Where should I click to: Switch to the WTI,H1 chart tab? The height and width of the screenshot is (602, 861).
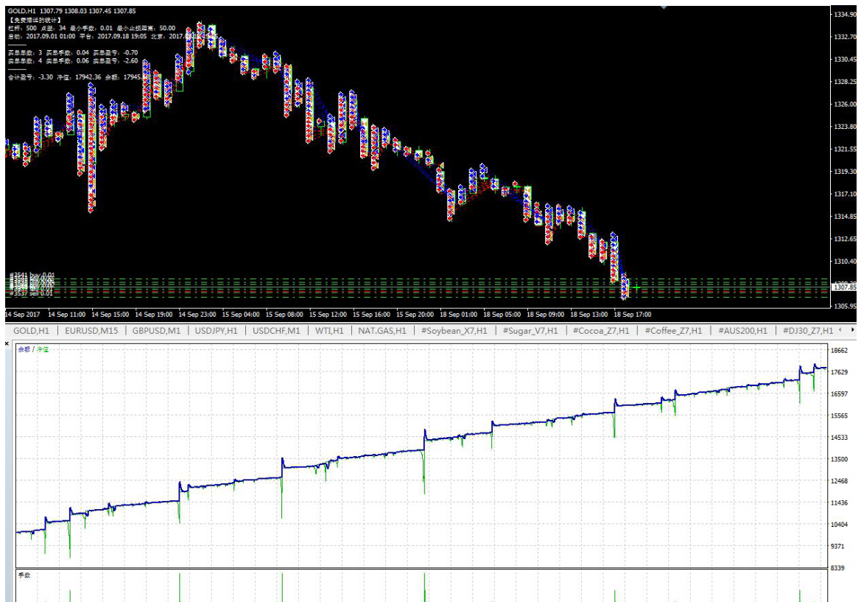click(x=329, y=331)
